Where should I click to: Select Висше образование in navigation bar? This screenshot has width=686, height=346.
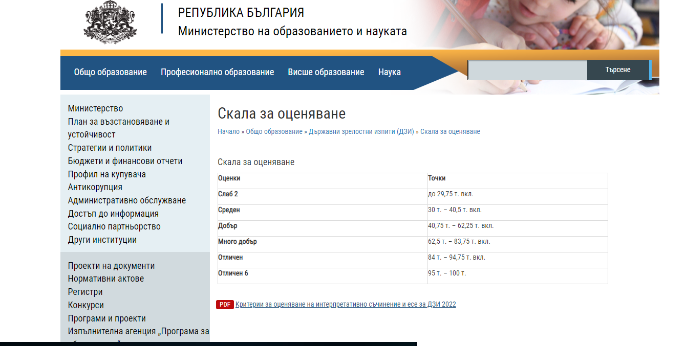(326, 72)
